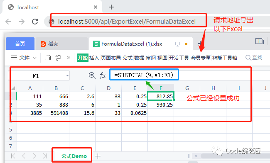Viewport: 270px width, 163px height.
Task: Open the 审阅 ribbon tab
Action: (151, 58)
